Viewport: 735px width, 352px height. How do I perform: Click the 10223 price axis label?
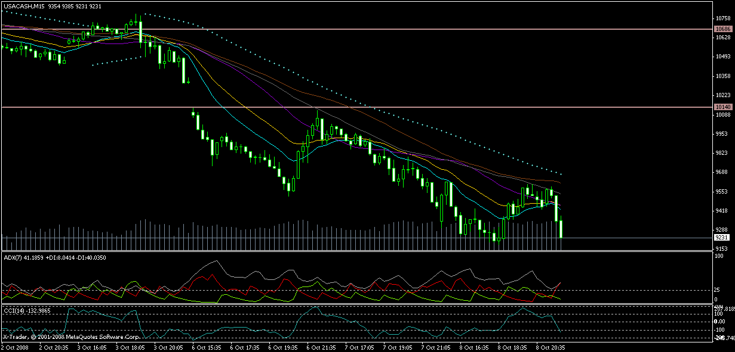coord(723,95)
